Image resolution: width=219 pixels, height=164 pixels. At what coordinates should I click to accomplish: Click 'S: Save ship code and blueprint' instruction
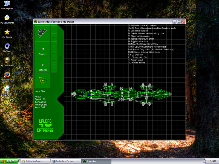coord(143,25)
